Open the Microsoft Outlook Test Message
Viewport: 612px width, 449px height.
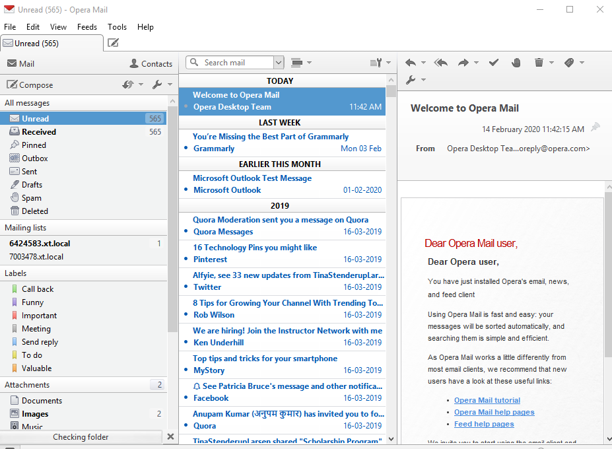tap(282, 184)
